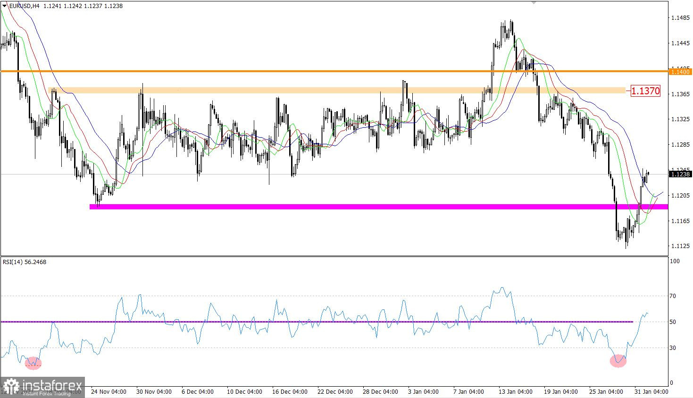The width and height of the screenshot is (693, 398).
Task: Click the 13 Jan 04:00 time label
Action: click(x=516, y=392)
